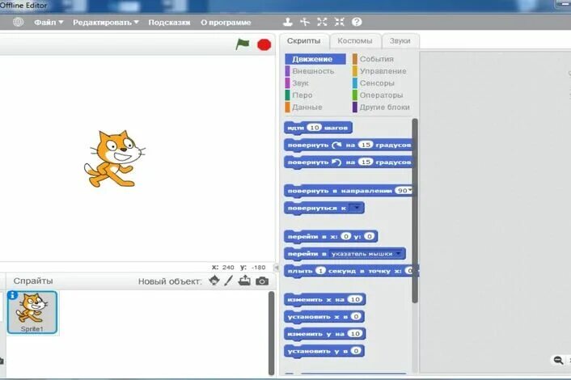Create new sprite from camera icon

[x=262, y=281]
